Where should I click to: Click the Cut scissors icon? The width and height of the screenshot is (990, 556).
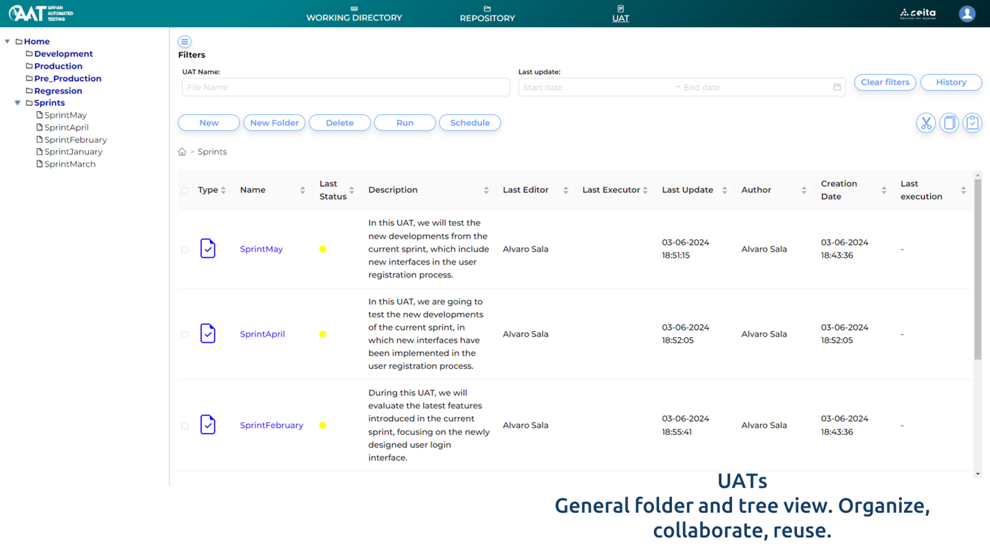point(926,123)
